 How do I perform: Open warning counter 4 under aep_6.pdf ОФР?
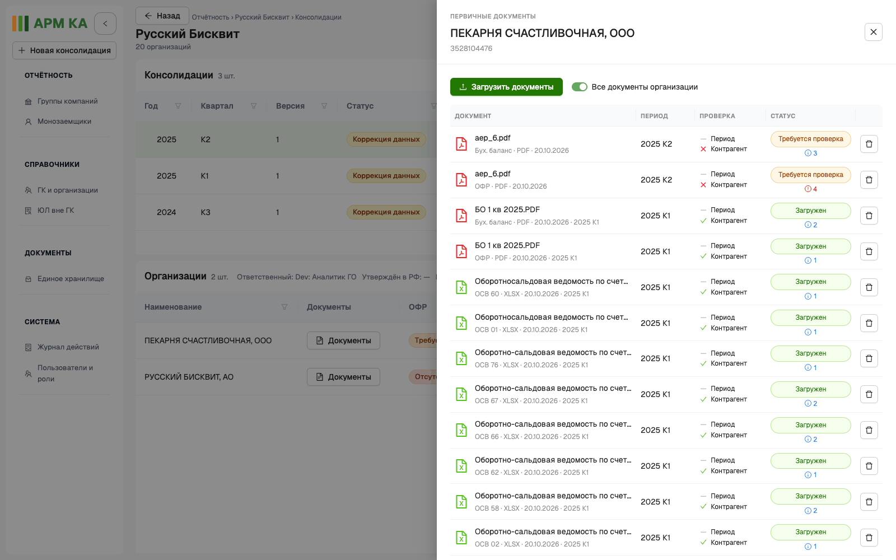811,189
